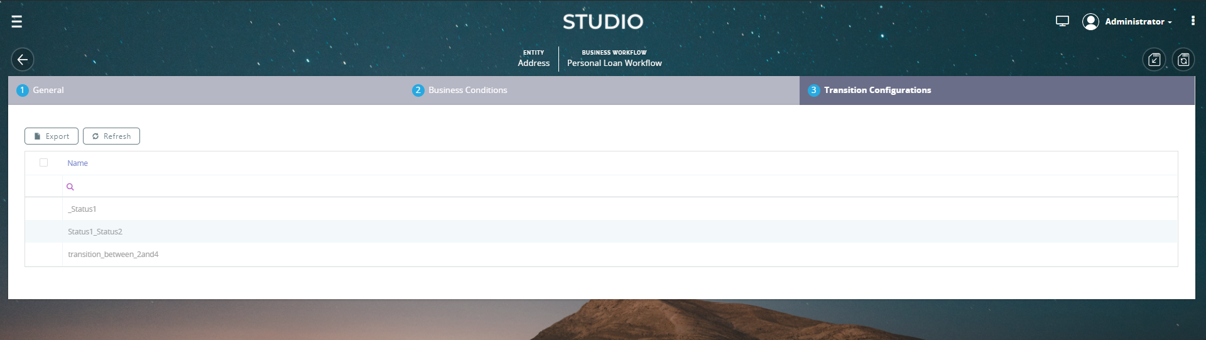Select the transition_between_2and4 row
Image resolution: width=1206 pixels, height=340 pixels.
coord(113,255)
